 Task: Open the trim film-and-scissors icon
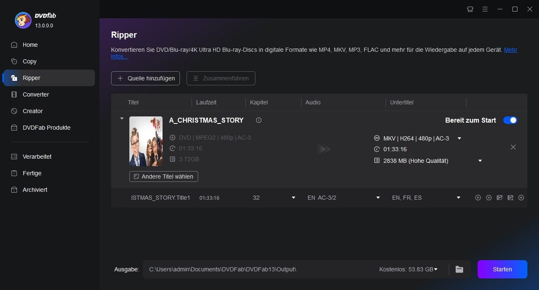tap(510, 198)
